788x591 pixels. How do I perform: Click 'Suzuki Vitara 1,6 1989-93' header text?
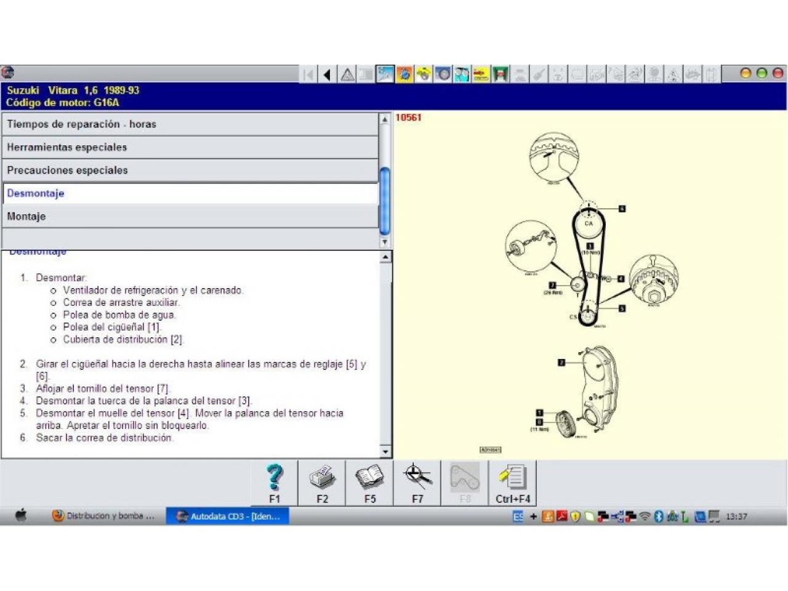pos(73,90)
